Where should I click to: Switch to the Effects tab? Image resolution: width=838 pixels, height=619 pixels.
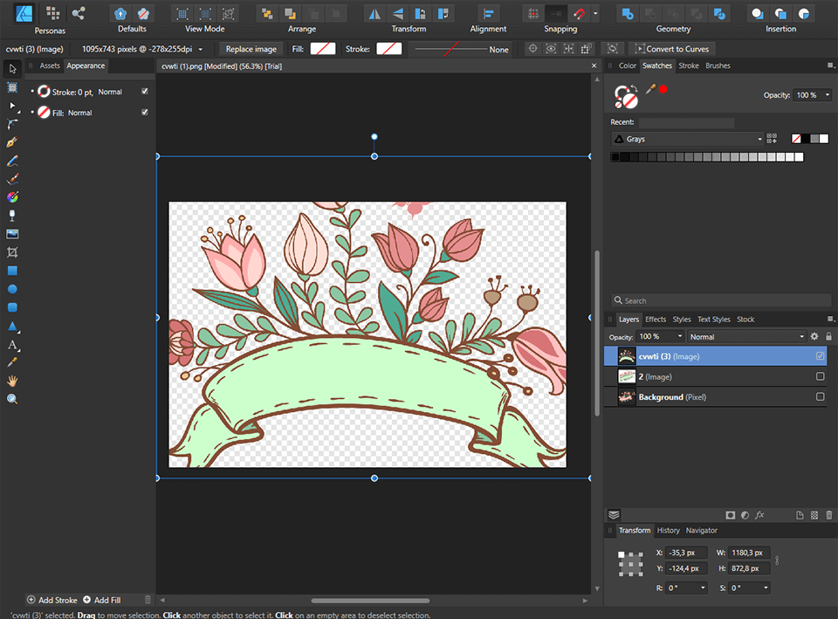pos(656,320)
